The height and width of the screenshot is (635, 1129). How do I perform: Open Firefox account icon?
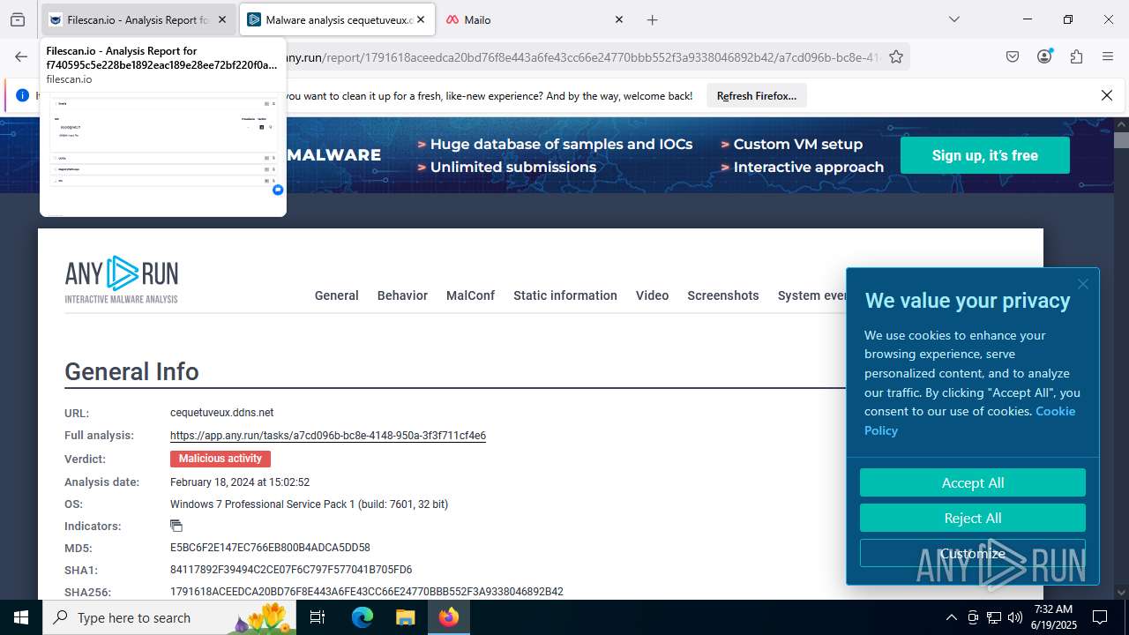click(x=1044, y=56)
